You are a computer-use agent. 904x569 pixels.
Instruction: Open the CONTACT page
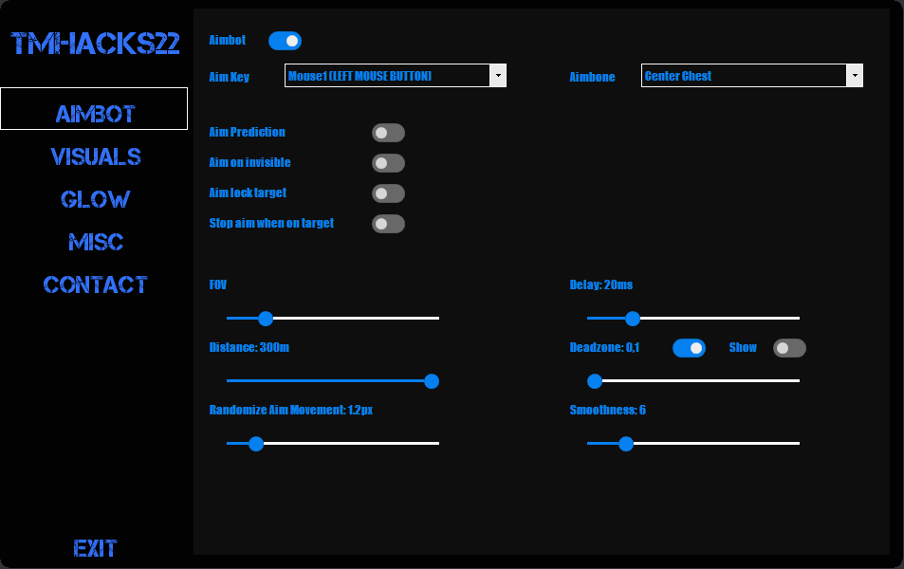(95, 284)
